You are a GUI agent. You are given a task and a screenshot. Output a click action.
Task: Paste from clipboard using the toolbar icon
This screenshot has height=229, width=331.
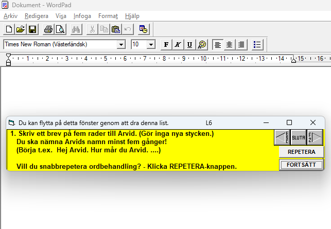[115, 29]
